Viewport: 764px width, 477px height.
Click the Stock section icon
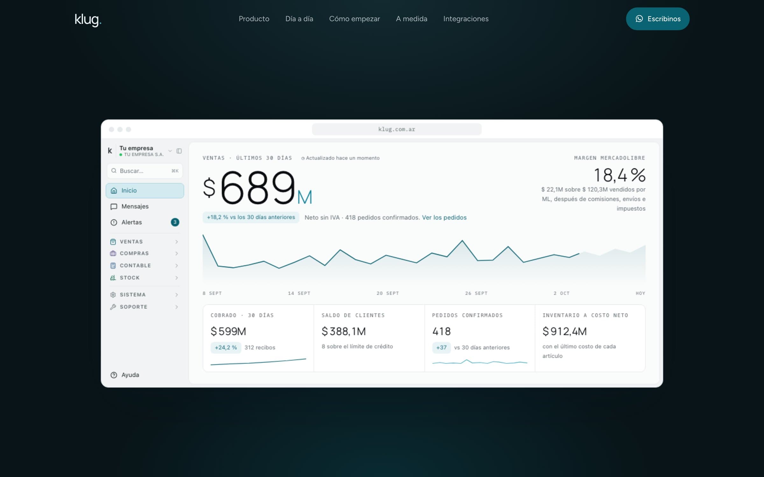tap(113, 278)
